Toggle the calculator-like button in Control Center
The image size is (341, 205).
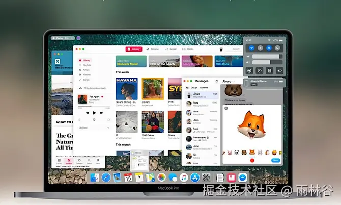coord(269,71)
